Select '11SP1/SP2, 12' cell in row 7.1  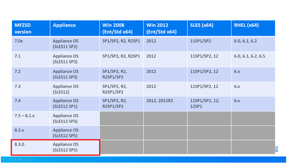tap(209, 59)
